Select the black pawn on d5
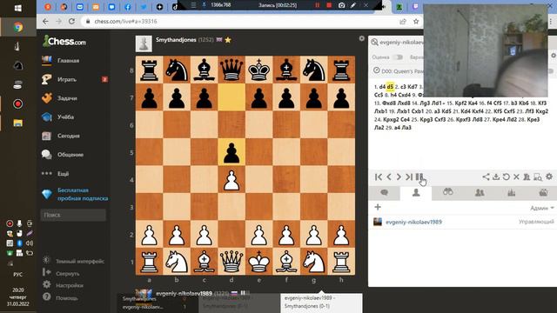 pos(232,153)
